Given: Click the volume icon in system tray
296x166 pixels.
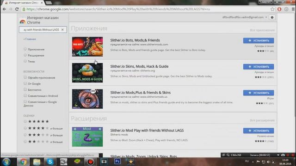Looking at the screenshot, I should 268,162.
